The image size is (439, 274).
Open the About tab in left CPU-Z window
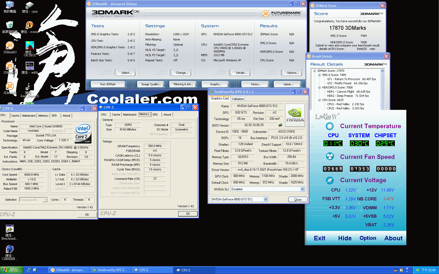66,116
